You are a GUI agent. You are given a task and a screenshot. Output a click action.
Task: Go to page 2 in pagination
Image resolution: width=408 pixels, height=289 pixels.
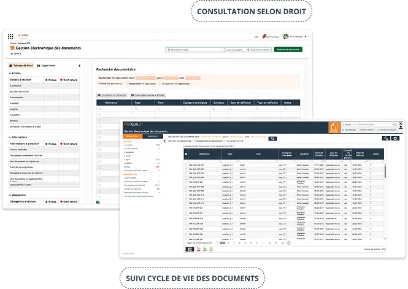tap(228, 243)
